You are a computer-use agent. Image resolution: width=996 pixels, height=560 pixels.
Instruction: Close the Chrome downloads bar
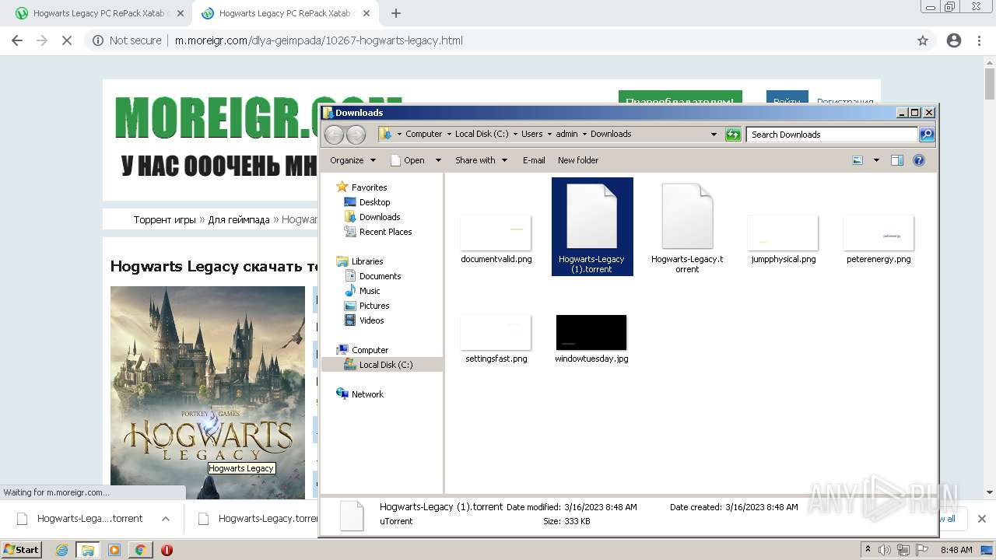pos(981,519)
